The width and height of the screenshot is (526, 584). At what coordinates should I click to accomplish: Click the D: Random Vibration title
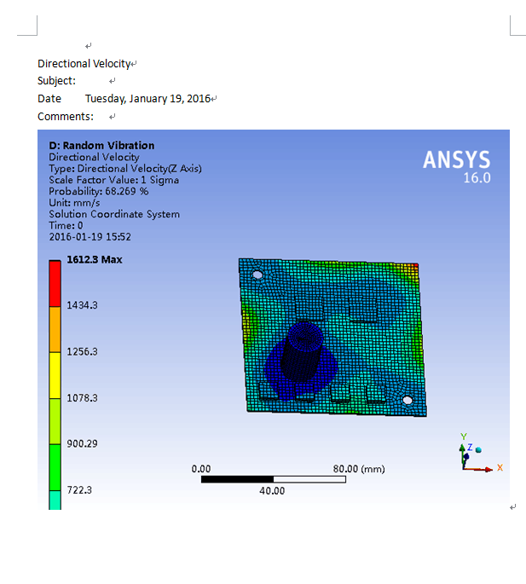[x=101, y=145]
